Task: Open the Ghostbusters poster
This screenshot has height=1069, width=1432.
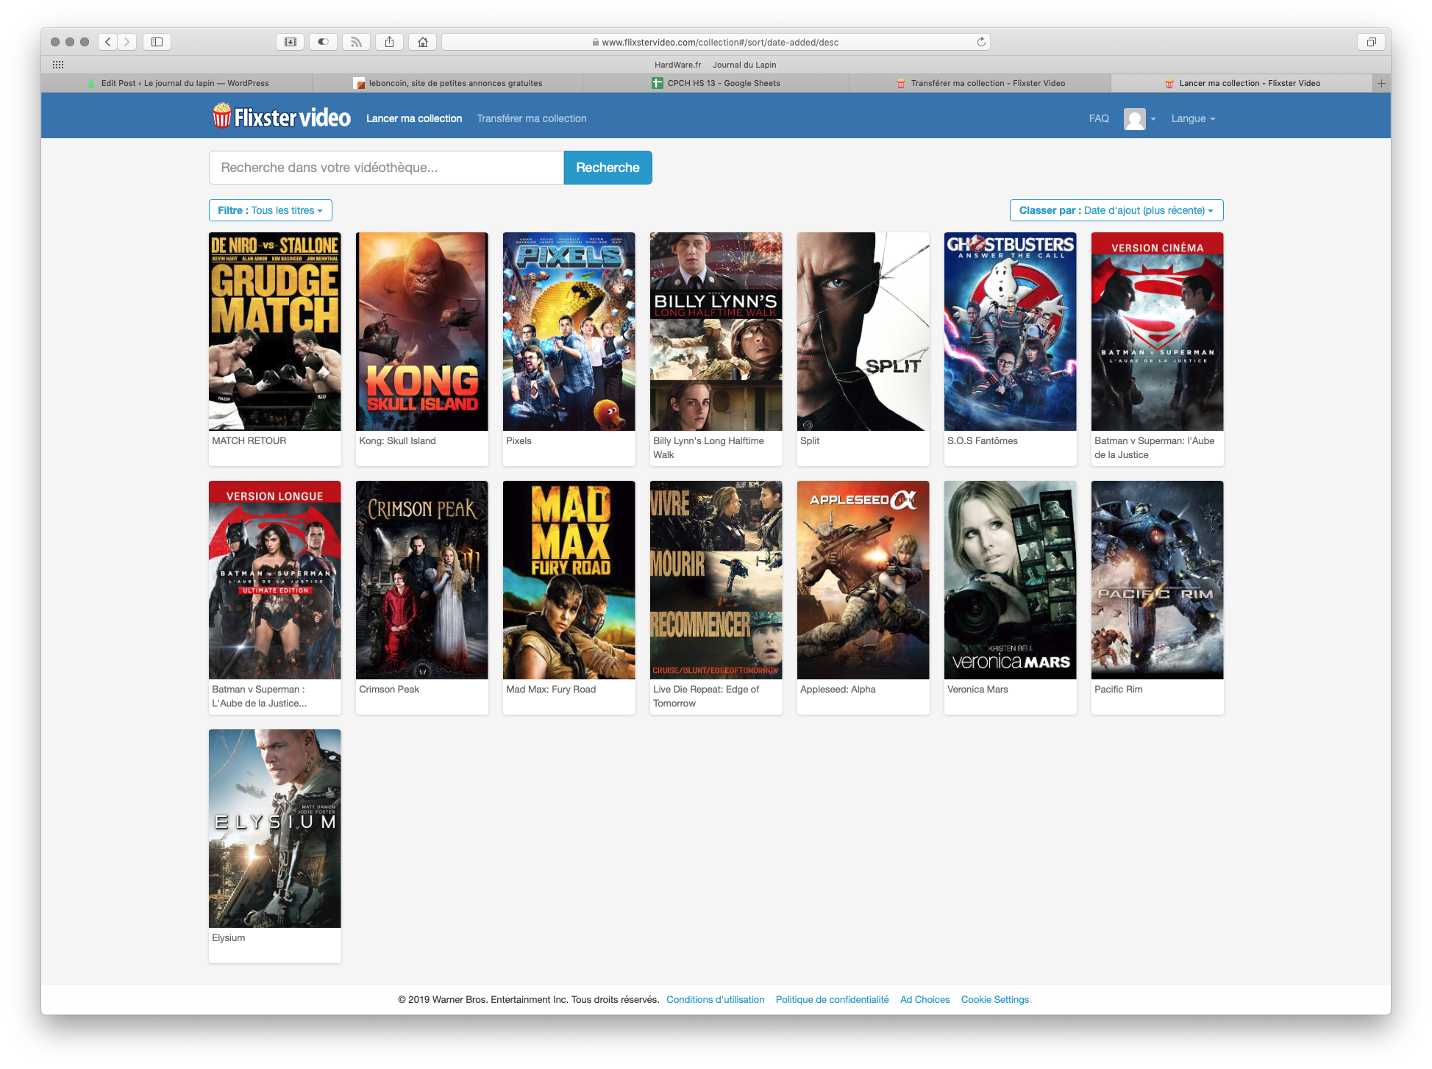Action: pyautogui.click(x=1010, y=332)
